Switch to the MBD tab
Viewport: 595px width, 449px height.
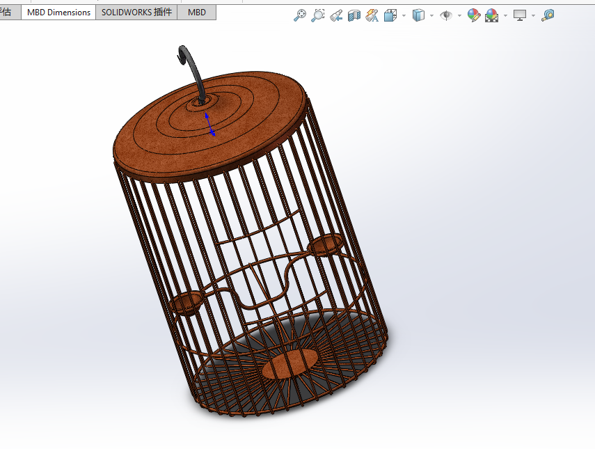click(197, 13)
